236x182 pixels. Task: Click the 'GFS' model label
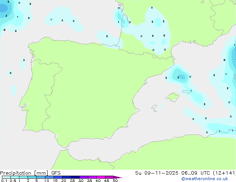click(x=56, y=173)
